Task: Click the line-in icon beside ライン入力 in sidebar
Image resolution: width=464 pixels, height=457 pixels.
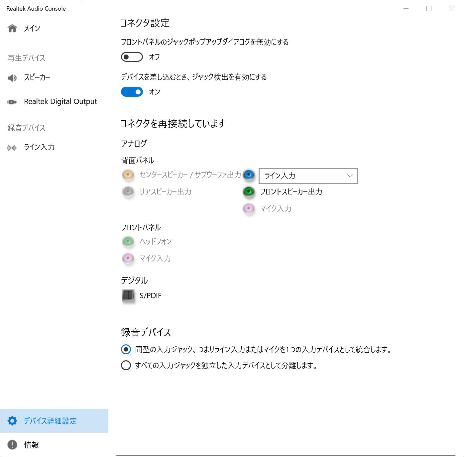Action: [x=12, y=148]
